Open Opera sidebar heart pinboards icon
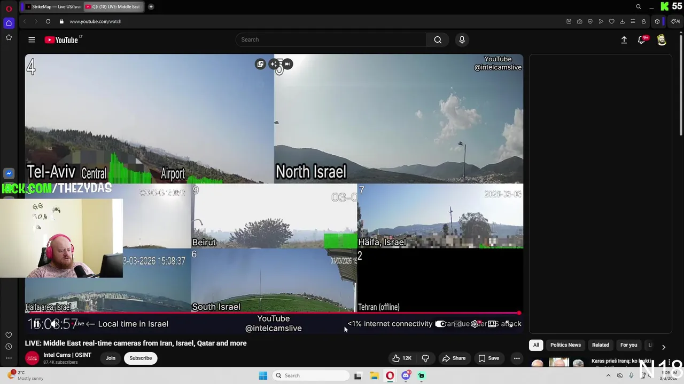684x384 pixels. coord(9,335)
